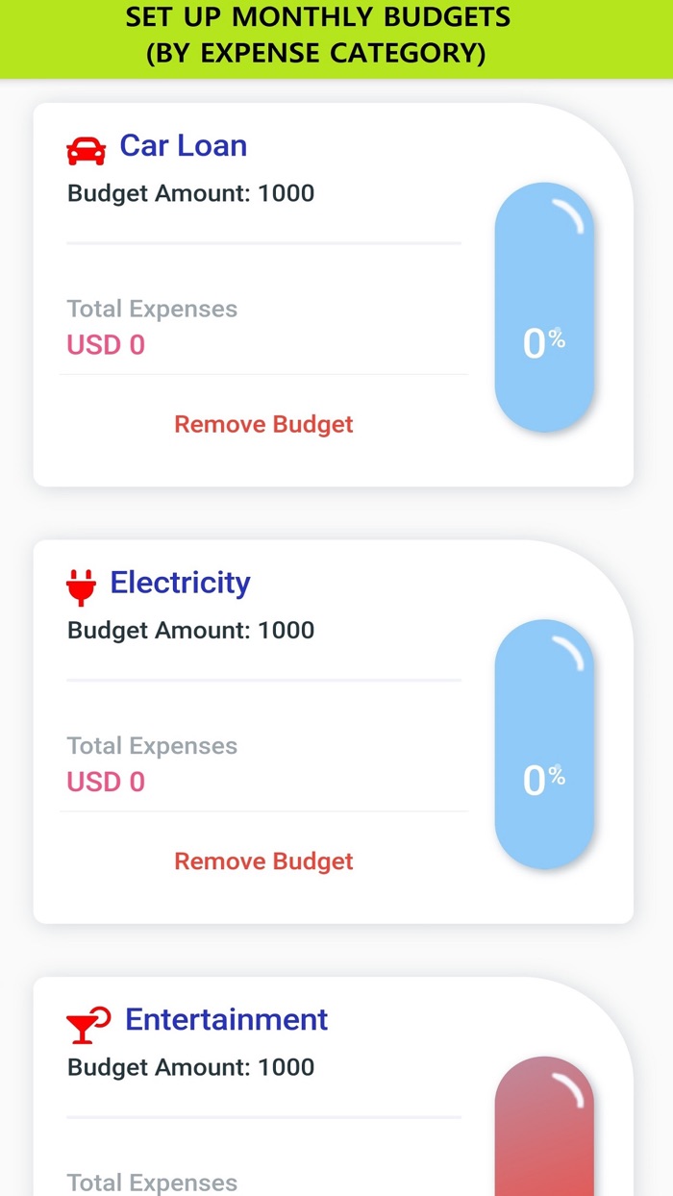Click the electric plug icon beside Electricity
The height and width of the screenshot is (1196, 673).
click(82, 583)
